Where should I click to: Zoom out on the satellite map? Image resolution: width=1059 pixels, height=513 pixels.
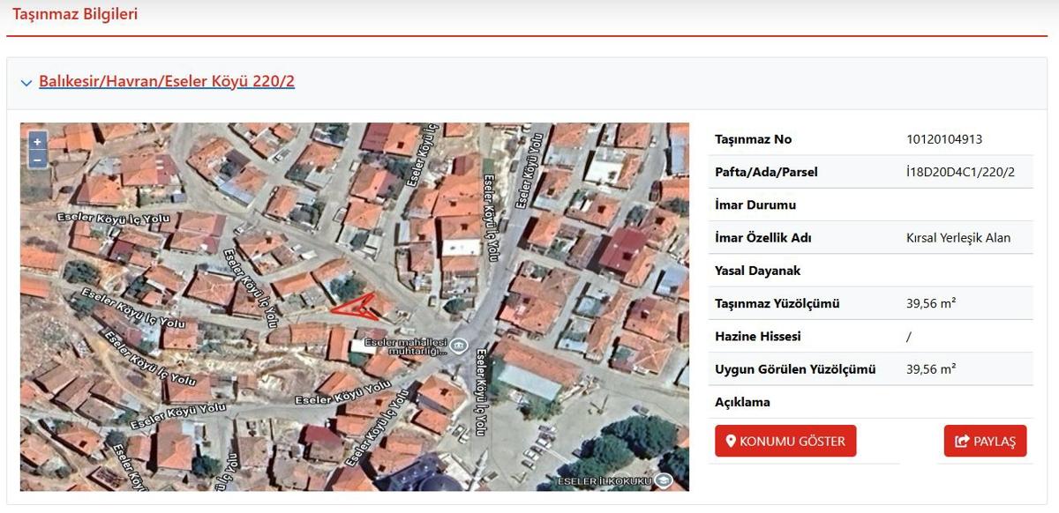coord(37,160)
